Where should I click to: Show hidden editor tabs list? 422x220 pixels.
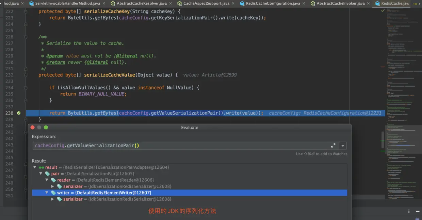point(417,3)
